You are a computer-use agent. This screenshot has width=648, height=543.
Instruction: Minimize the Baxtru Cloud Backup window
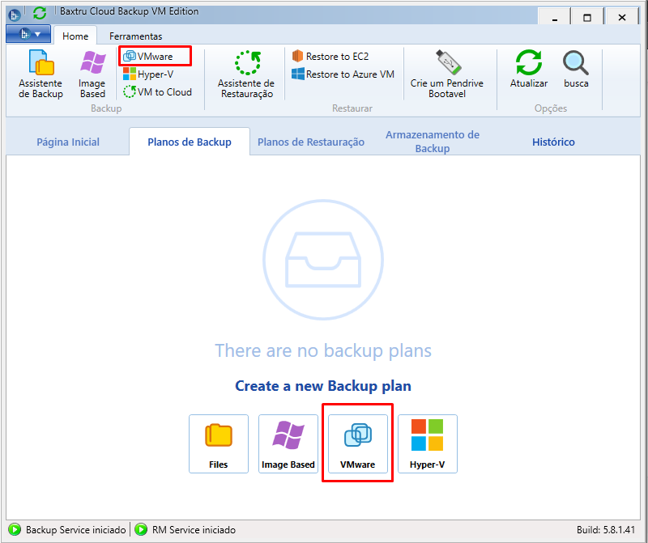555,17
